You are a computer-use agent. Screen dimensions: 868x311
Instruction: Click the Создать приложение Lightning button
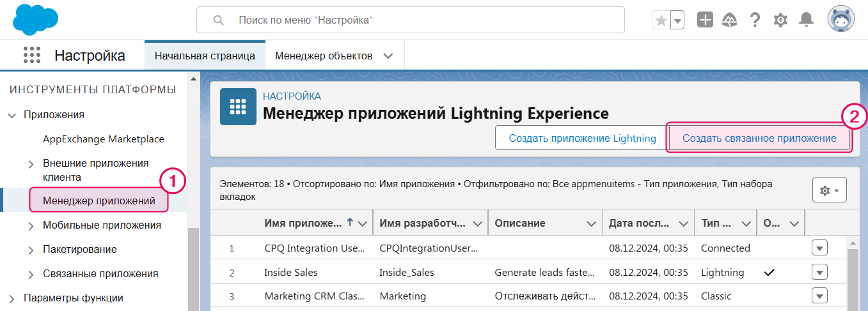(582, 138)
